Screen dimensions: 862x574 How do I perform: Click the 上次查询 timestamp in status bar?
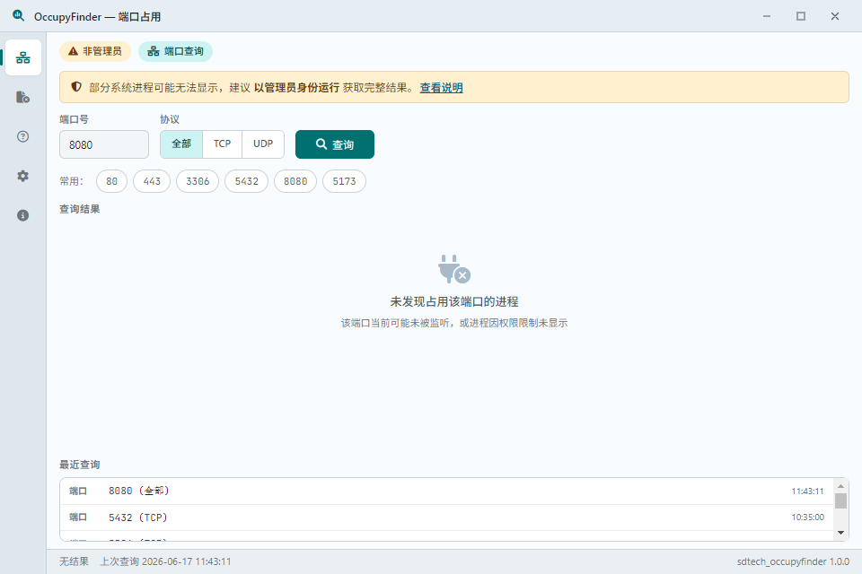[x=165, y=561]
